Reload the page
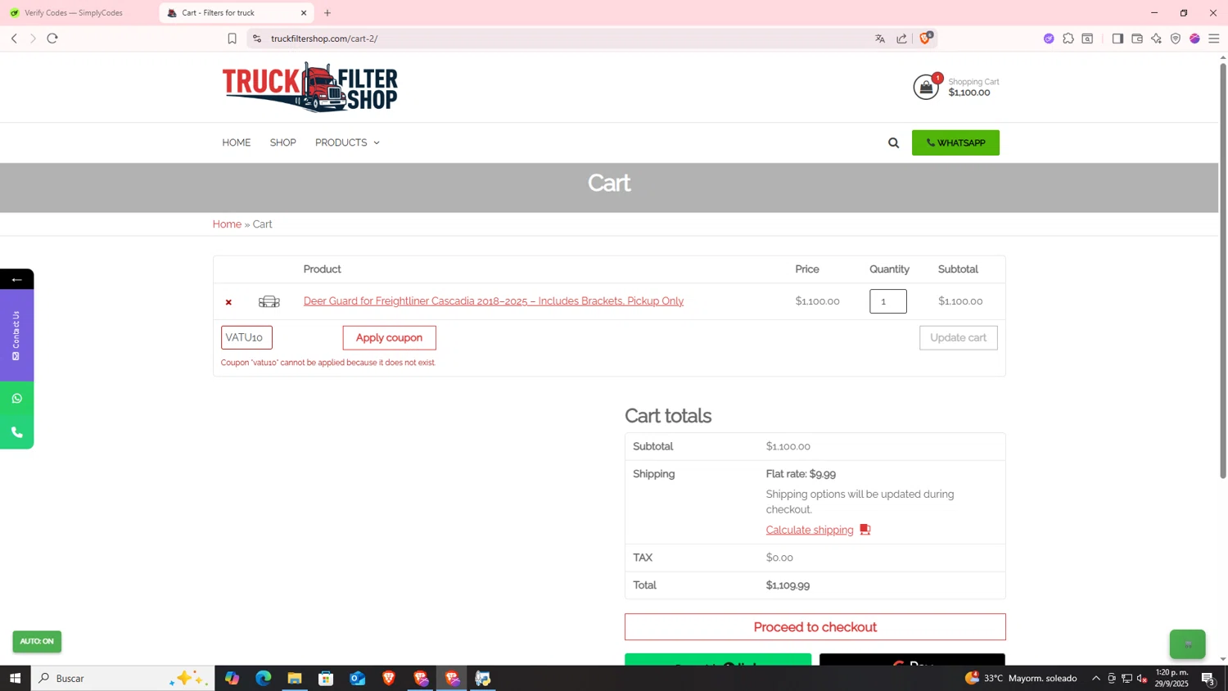This screenshot has width=1228, height=691. coord(52,38)
